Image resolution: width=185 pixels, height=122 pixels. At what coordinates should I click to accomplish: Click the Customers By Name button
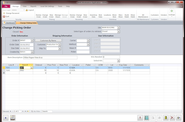click(x=48, y=41)
